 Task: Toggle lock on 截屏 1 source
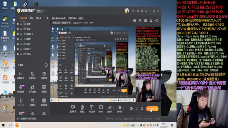pos(21,39)
